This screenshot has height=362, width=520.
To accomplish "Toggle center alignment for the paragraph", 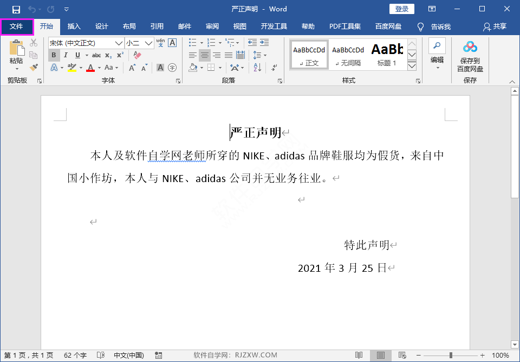I will point(204,53).
